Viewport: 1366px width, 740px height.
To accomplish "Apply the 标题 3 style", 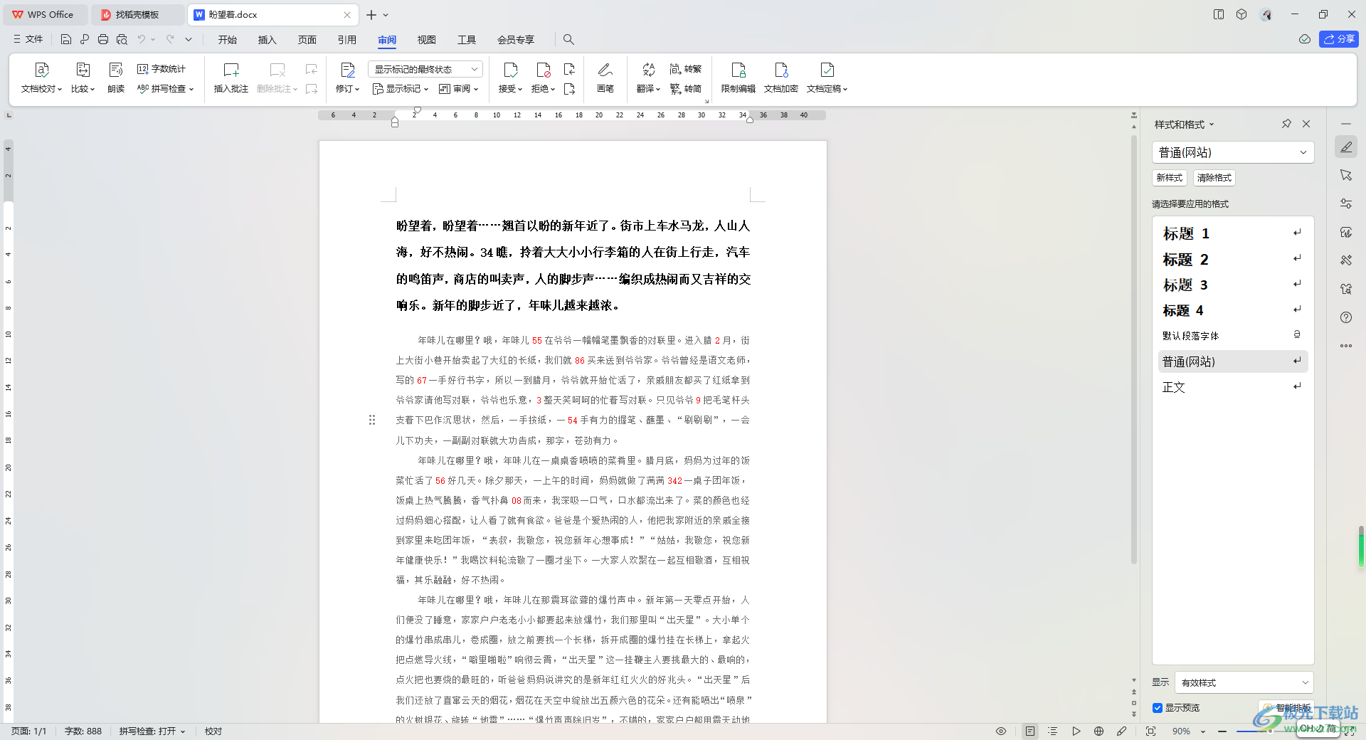I will [1233, 285].
